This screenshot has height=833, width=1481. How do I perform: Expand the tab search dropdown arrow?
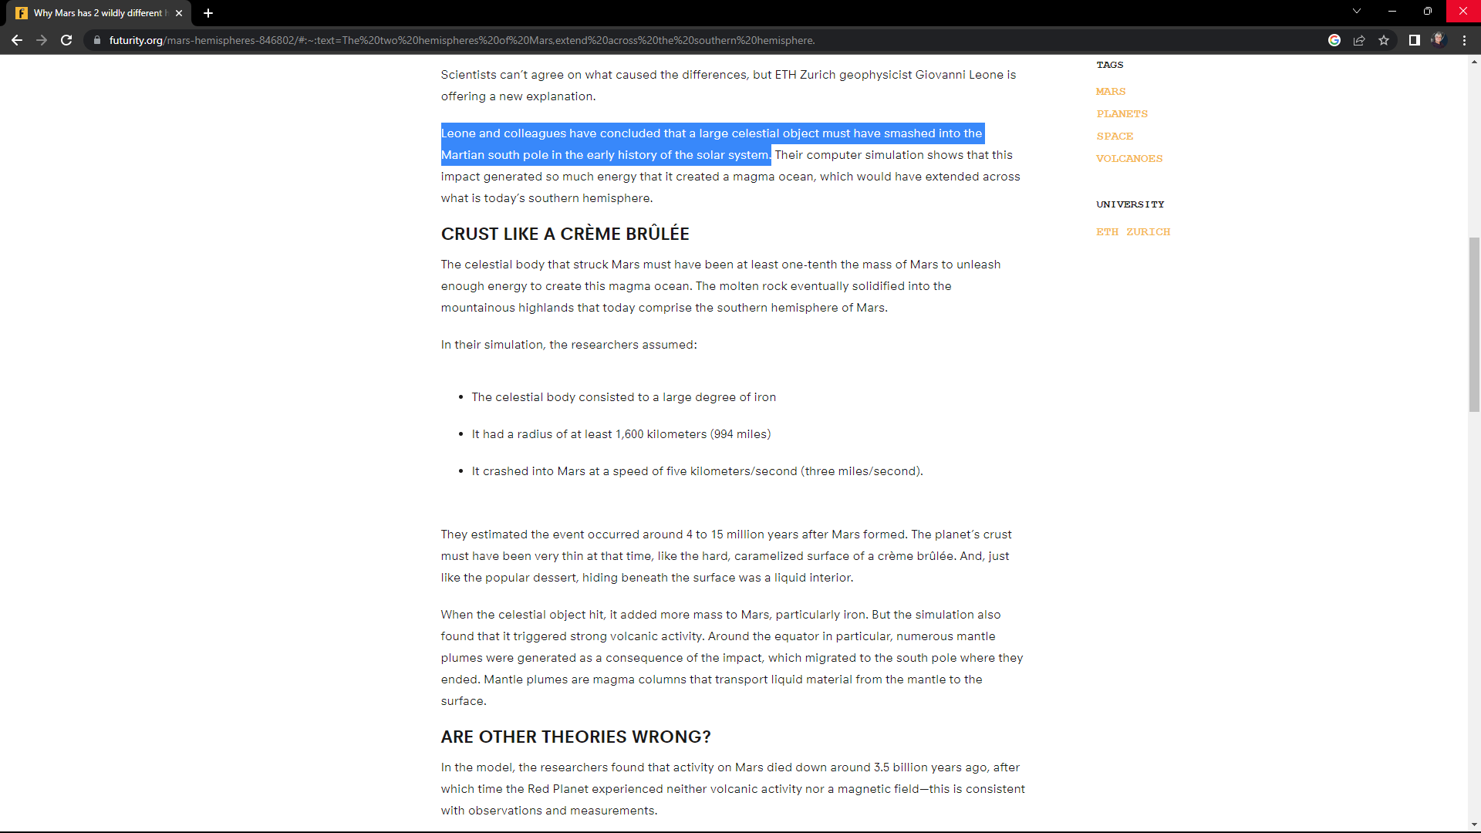tap(1357, 12)
